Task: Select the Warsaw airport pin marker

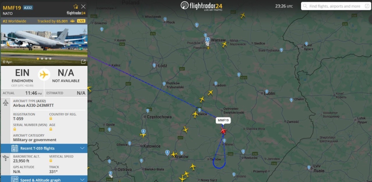Action: 208,39
